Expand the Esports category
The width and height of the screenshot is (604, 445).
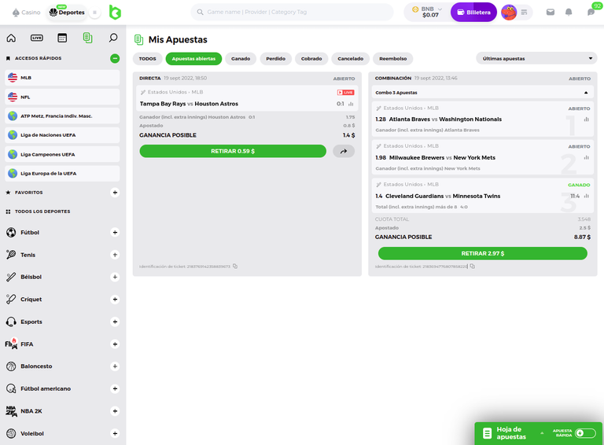[115, 322]
